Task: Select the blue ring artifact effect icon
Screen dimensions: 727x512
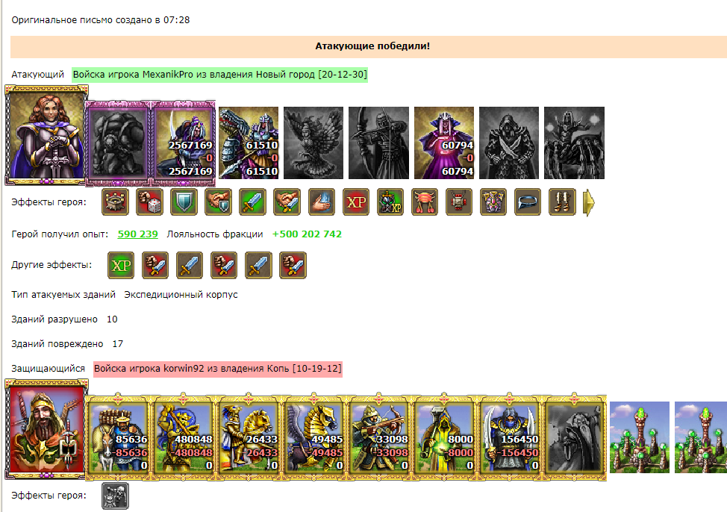Action: (x=528, y=202)
